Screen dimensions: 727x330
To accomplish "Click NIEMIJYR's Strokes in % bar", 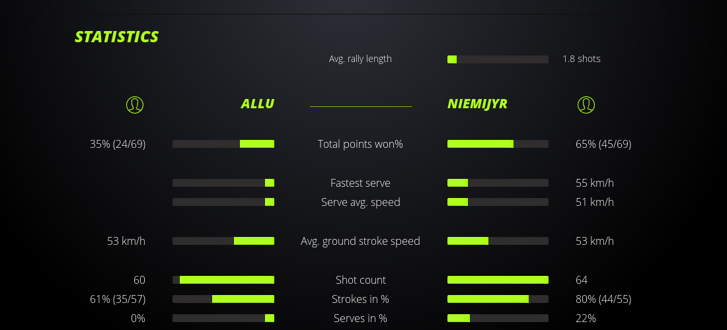I will [498, 299].
